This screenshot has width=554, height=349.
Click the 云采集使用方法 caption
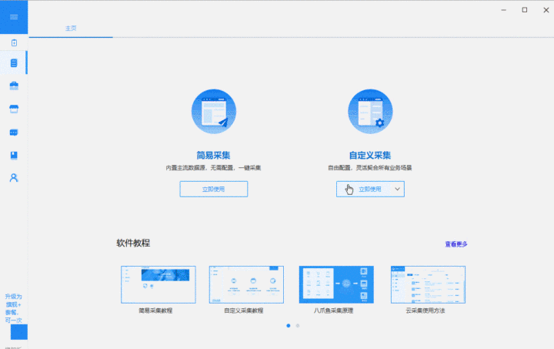click(426, 310)
